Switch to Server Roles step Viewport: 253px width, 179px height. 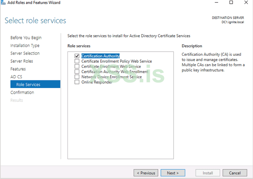click(x=22, y=61)
